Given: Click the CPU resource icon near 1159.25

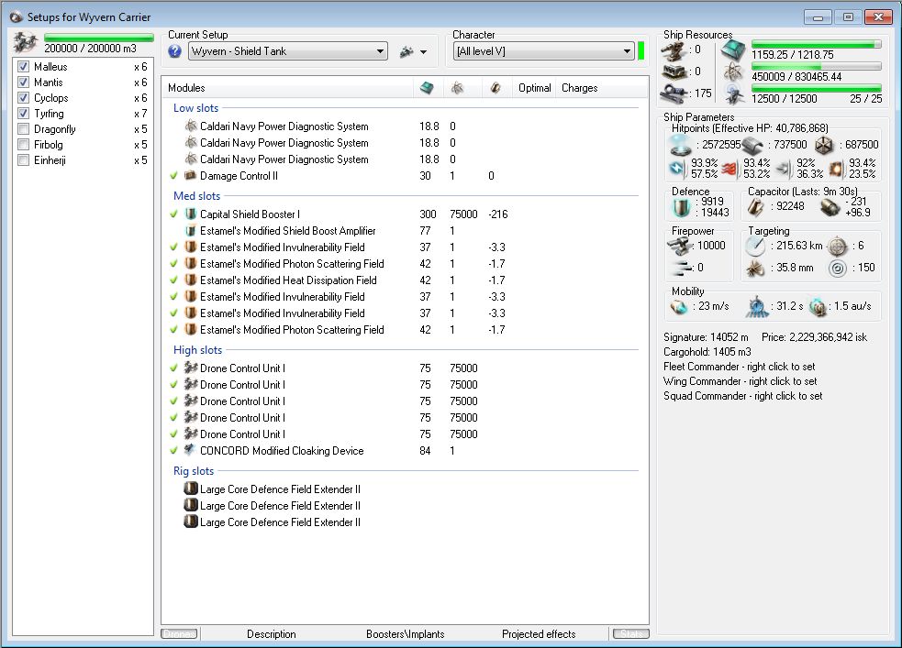Looking at the screenshot, I should [x=733, y=50].
